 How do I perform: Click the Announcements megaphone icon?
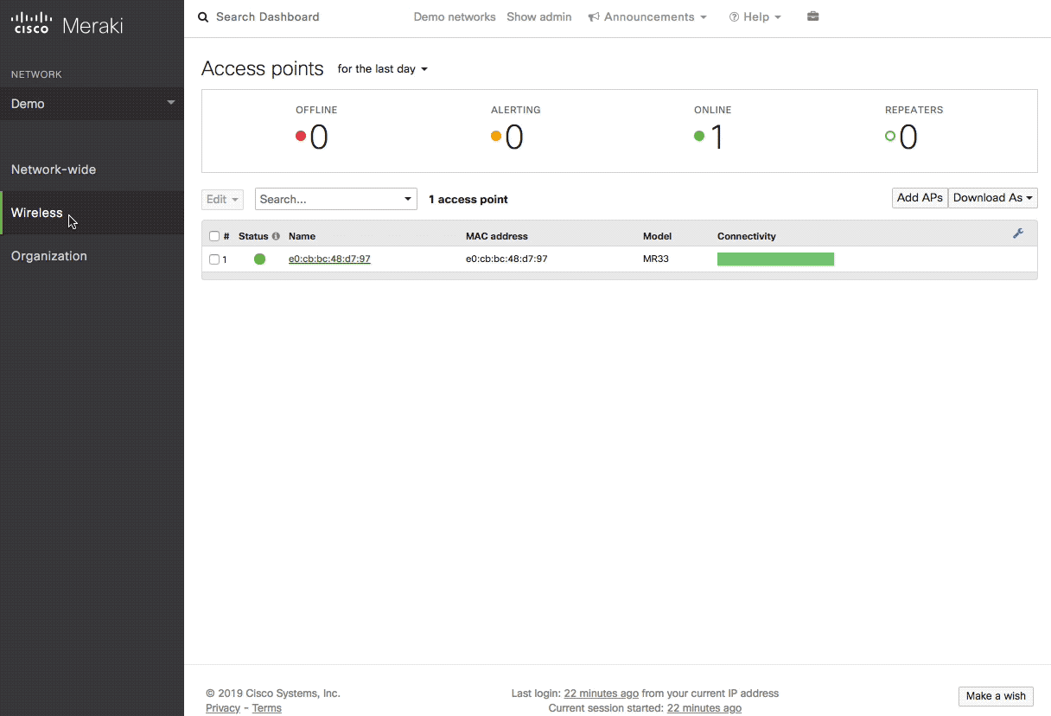594,17
